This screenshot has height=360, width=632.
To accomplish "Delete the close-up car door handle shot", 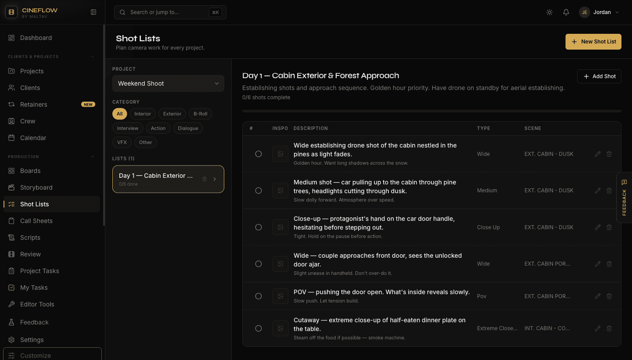I will point(609,227).
